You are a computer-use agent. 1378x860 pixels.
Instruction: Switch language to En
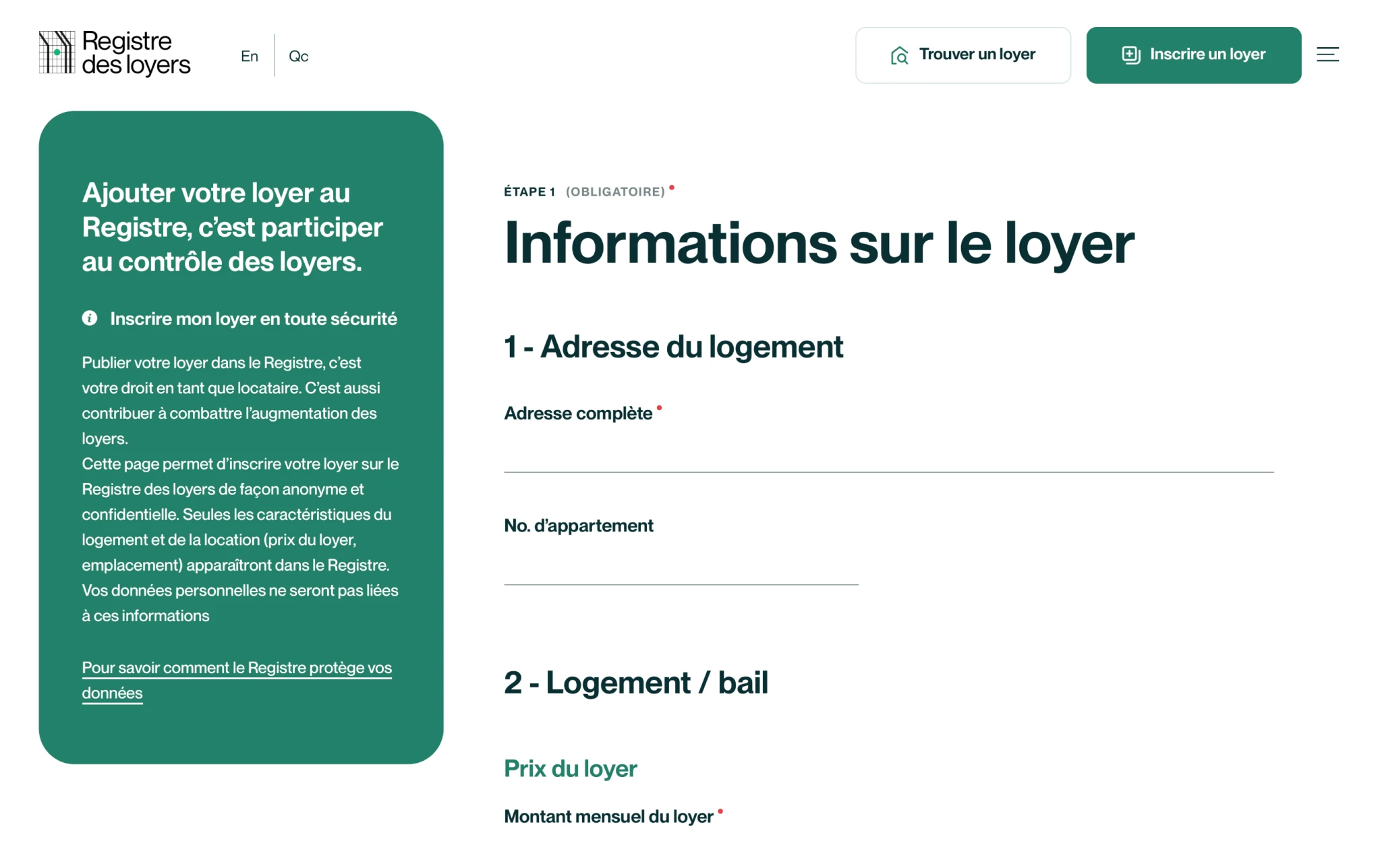250,56
